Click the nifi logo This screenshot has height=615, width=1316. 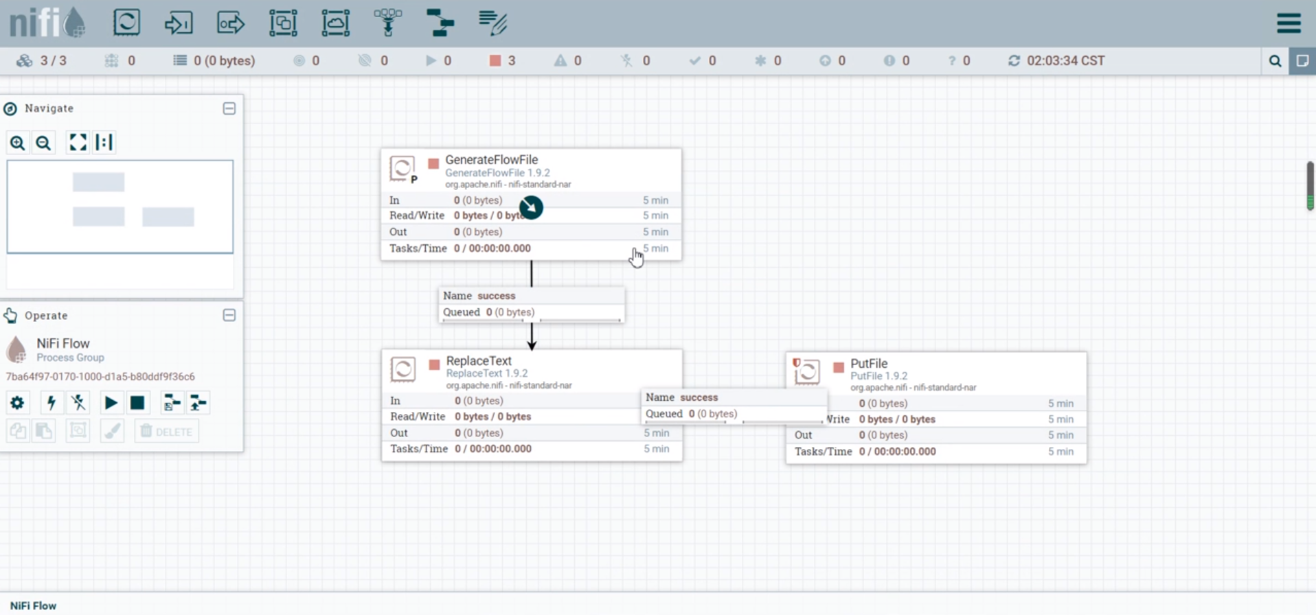point(47,23)
